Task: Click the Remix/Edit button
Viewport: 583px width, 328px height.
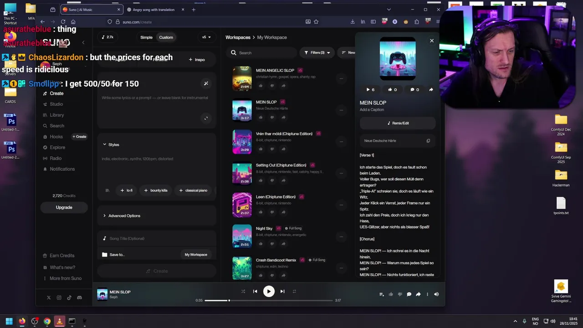Action: pos(398,123)
